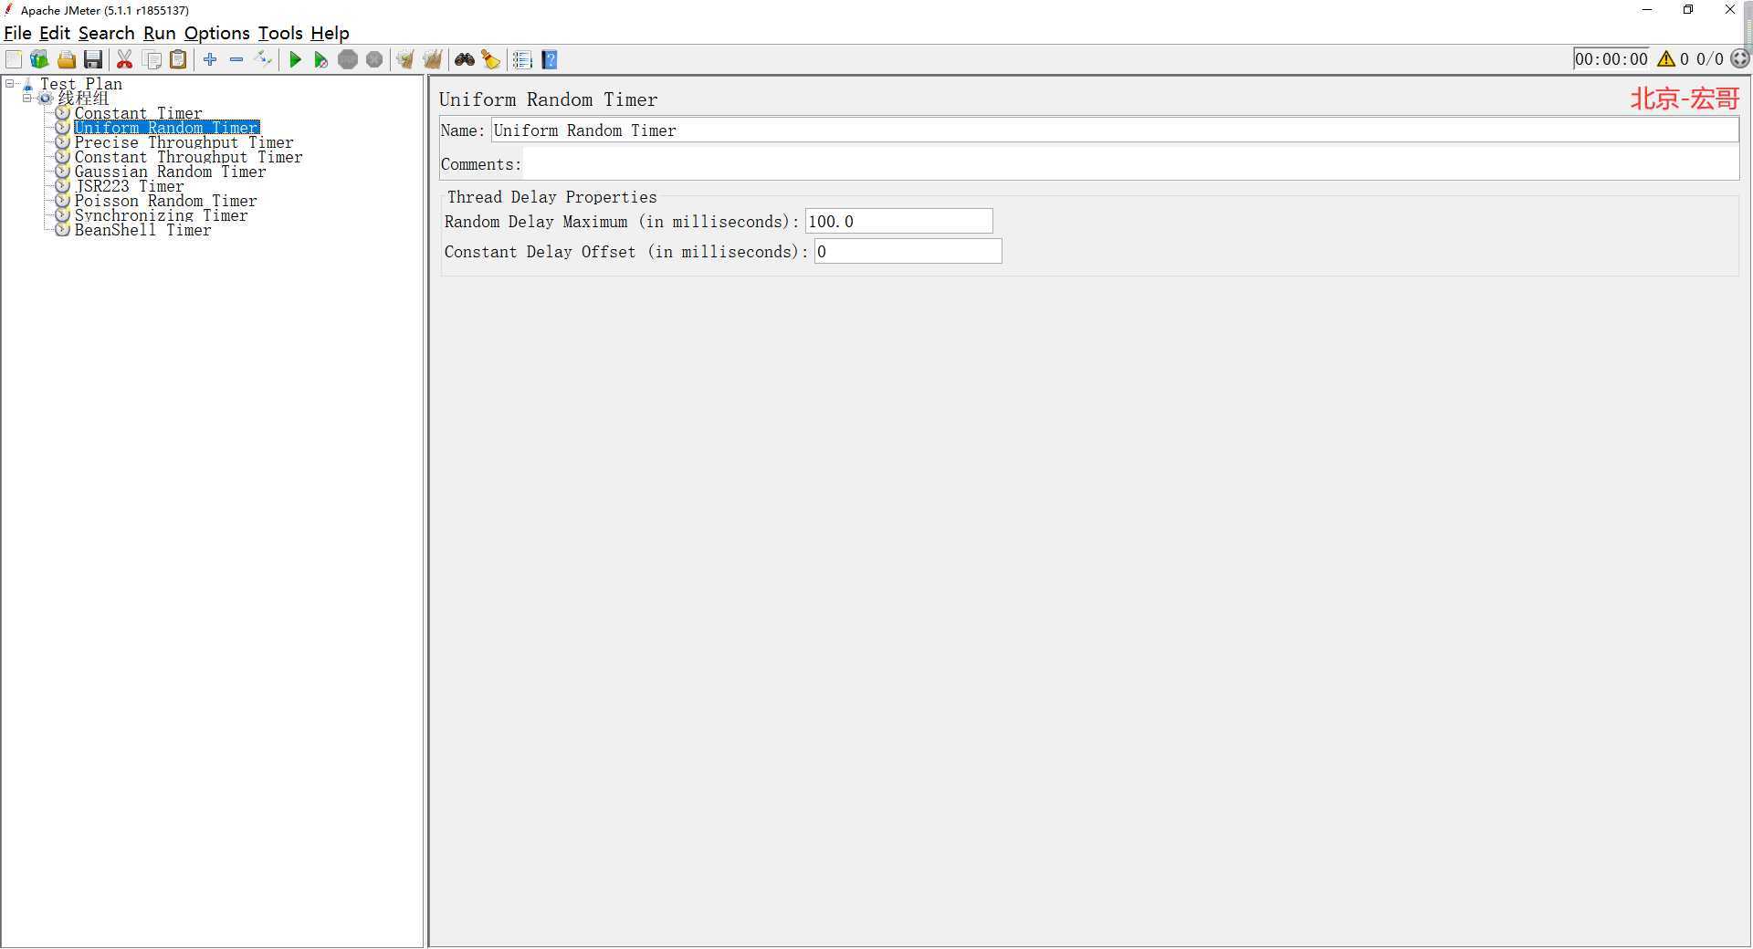Select Constant Throughput Timer in the tree

point(188,157)
